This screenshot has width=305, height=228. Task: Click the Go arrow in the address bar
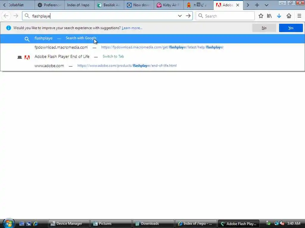(188, 16)
